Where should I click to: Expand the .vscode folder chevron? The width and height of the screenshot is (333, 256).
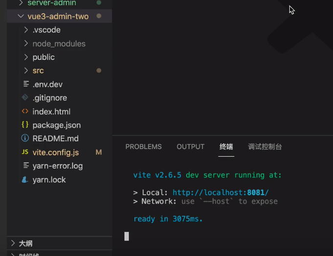click(26, 30)
